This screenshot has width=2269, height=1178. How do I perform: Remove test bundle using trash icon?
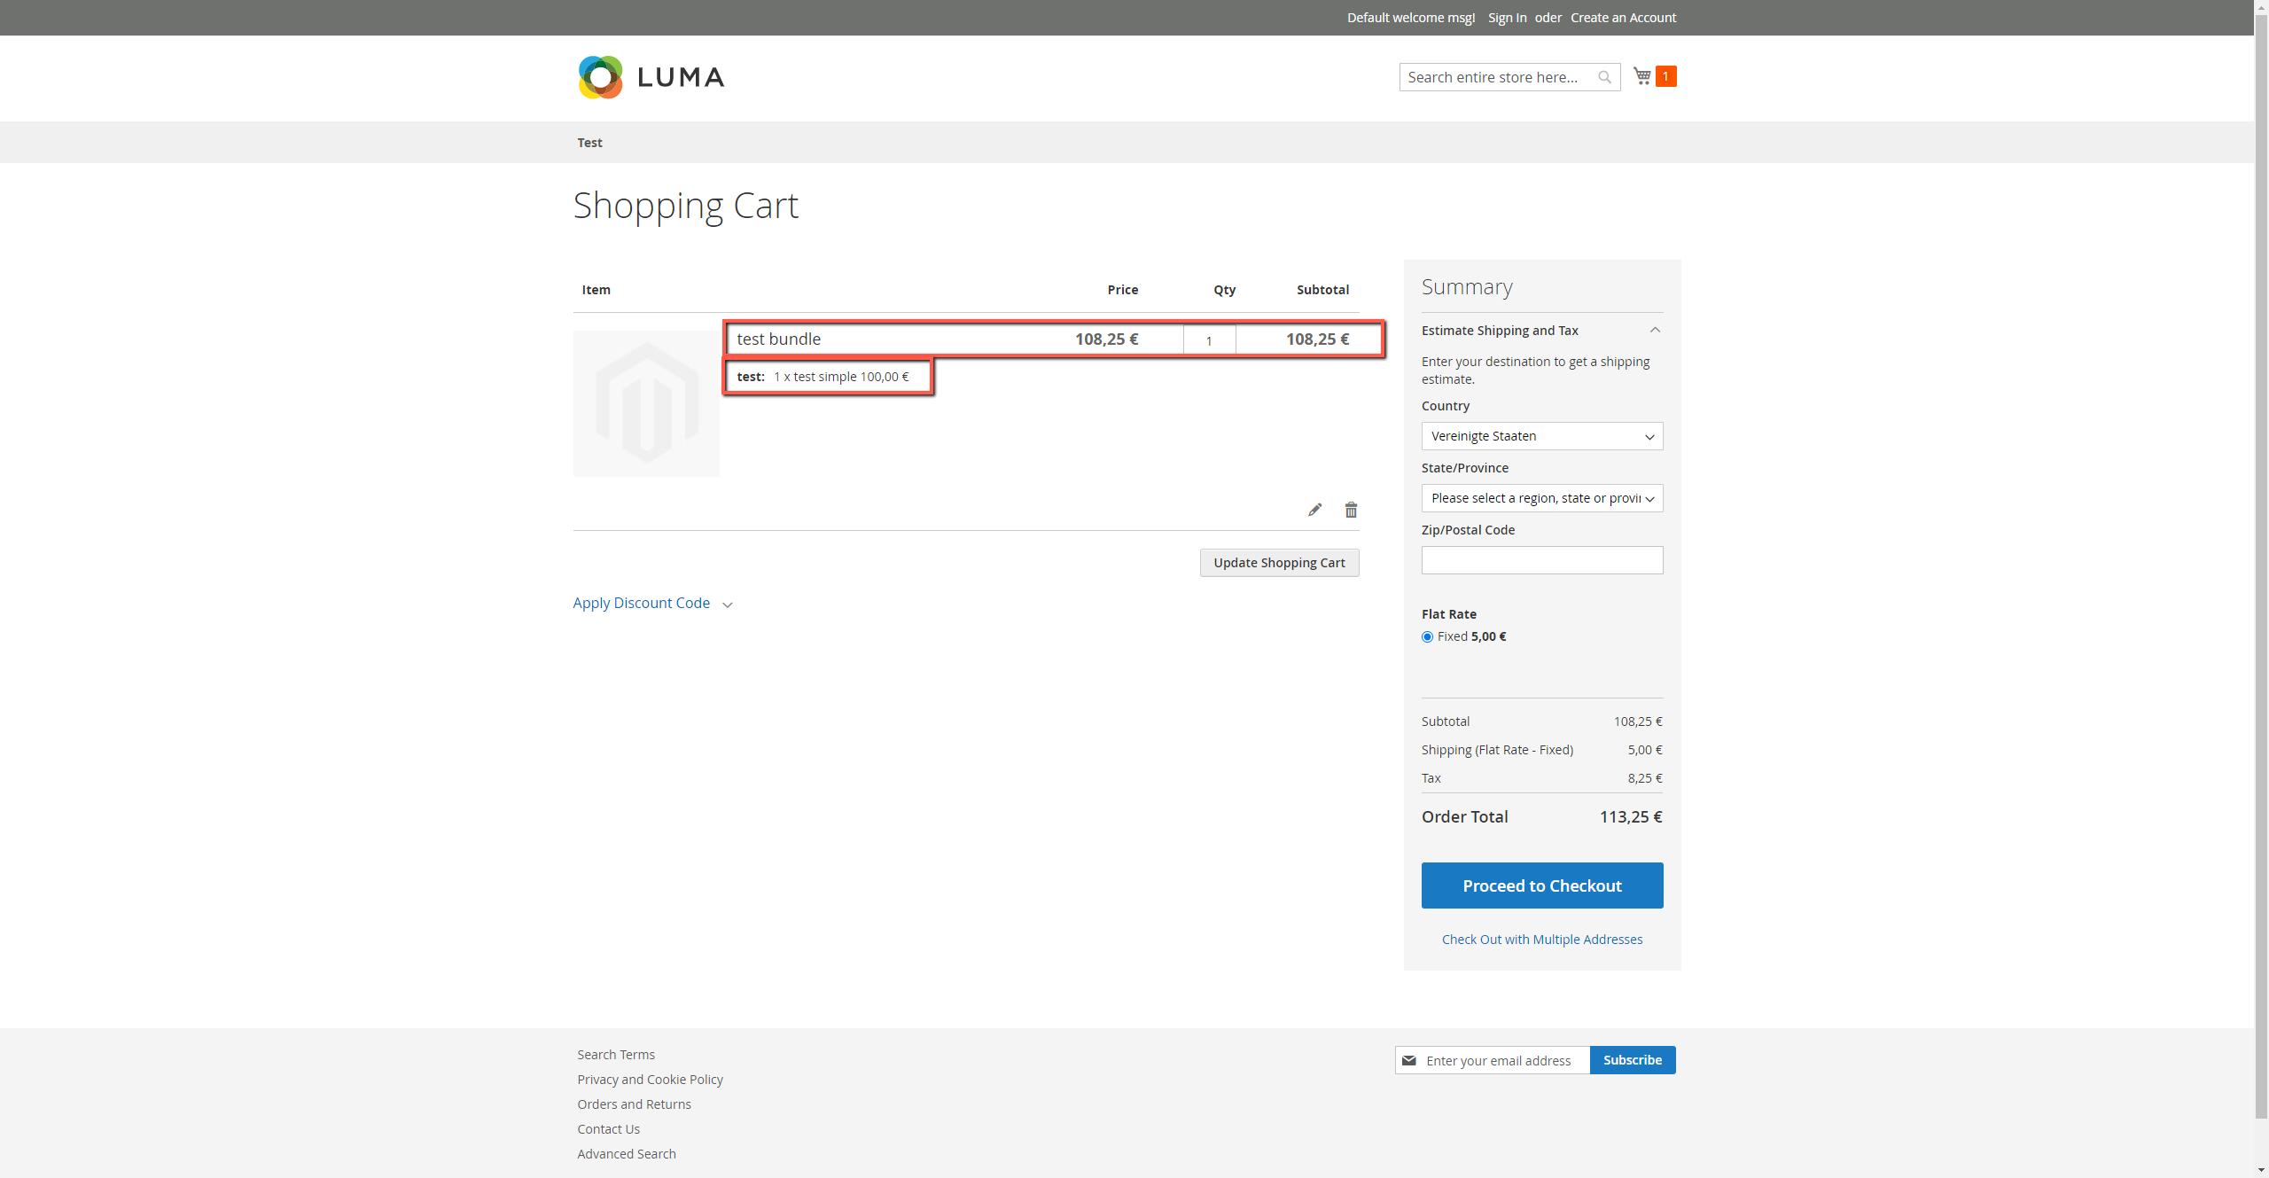coord(1350,510)
